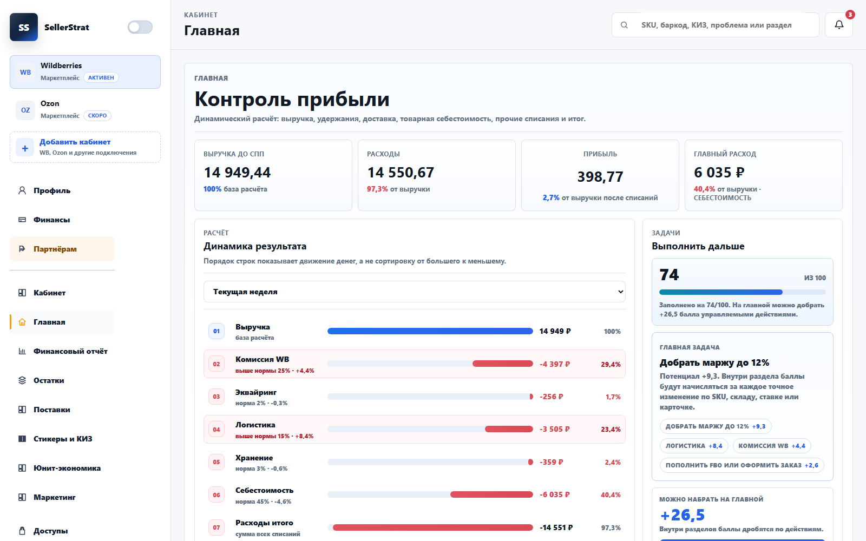866x541 pixels.
Task: Select the Ozon marketplace card
Action: (x=85, y=110)
